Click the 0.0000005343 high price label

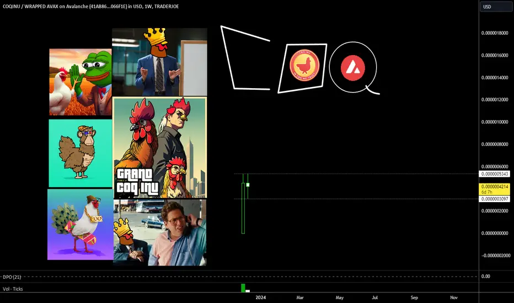(495, 174)
